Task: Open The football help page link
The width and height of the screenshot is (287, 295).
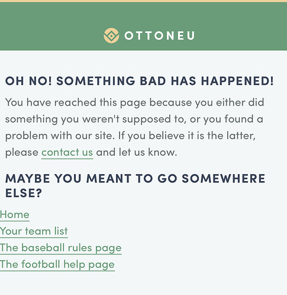Action: tap(57, 264)
